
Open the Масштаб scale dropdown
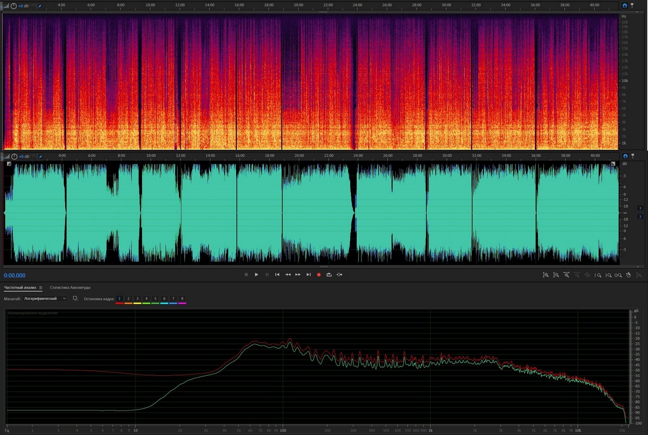coord(45,298)
